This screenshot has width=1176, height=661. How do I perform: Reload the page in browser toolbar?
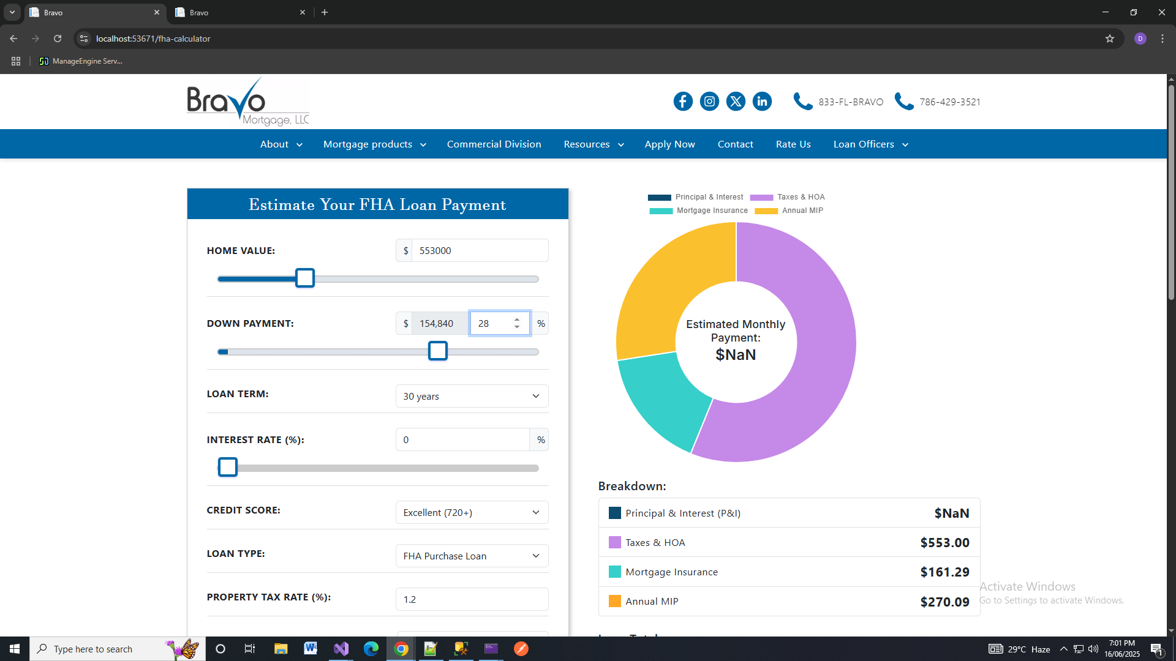[58, 39]
